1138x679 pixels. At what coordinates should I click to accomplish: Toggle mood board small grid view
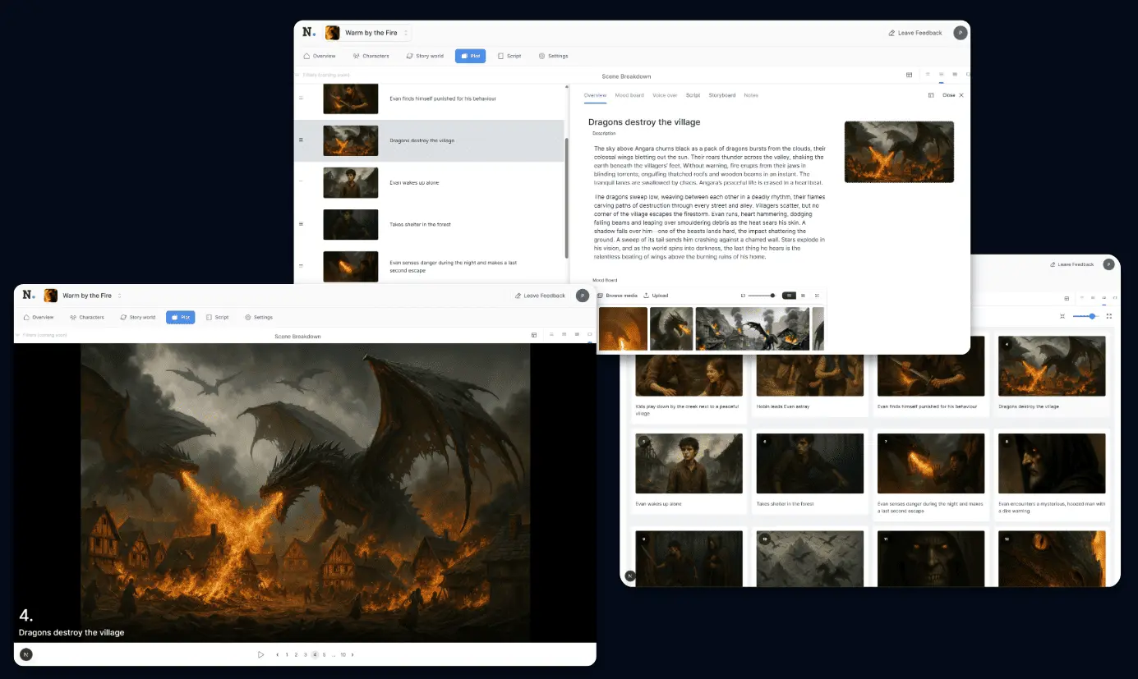tap(803, 296)
